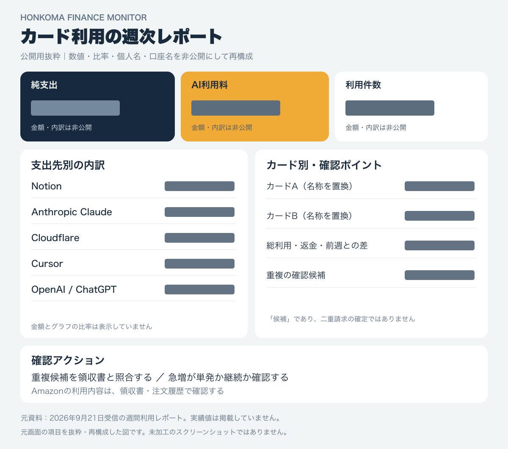Click the Notion row label
This screenshot has height=449, width=508.
pyautogui.click(x=47, y=186)
